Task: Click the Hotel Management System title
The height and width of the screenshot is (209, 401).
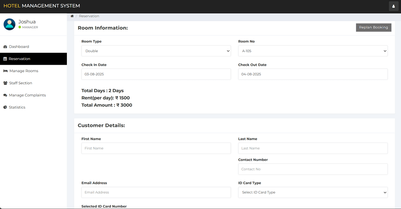Action: tap(42, 6)
